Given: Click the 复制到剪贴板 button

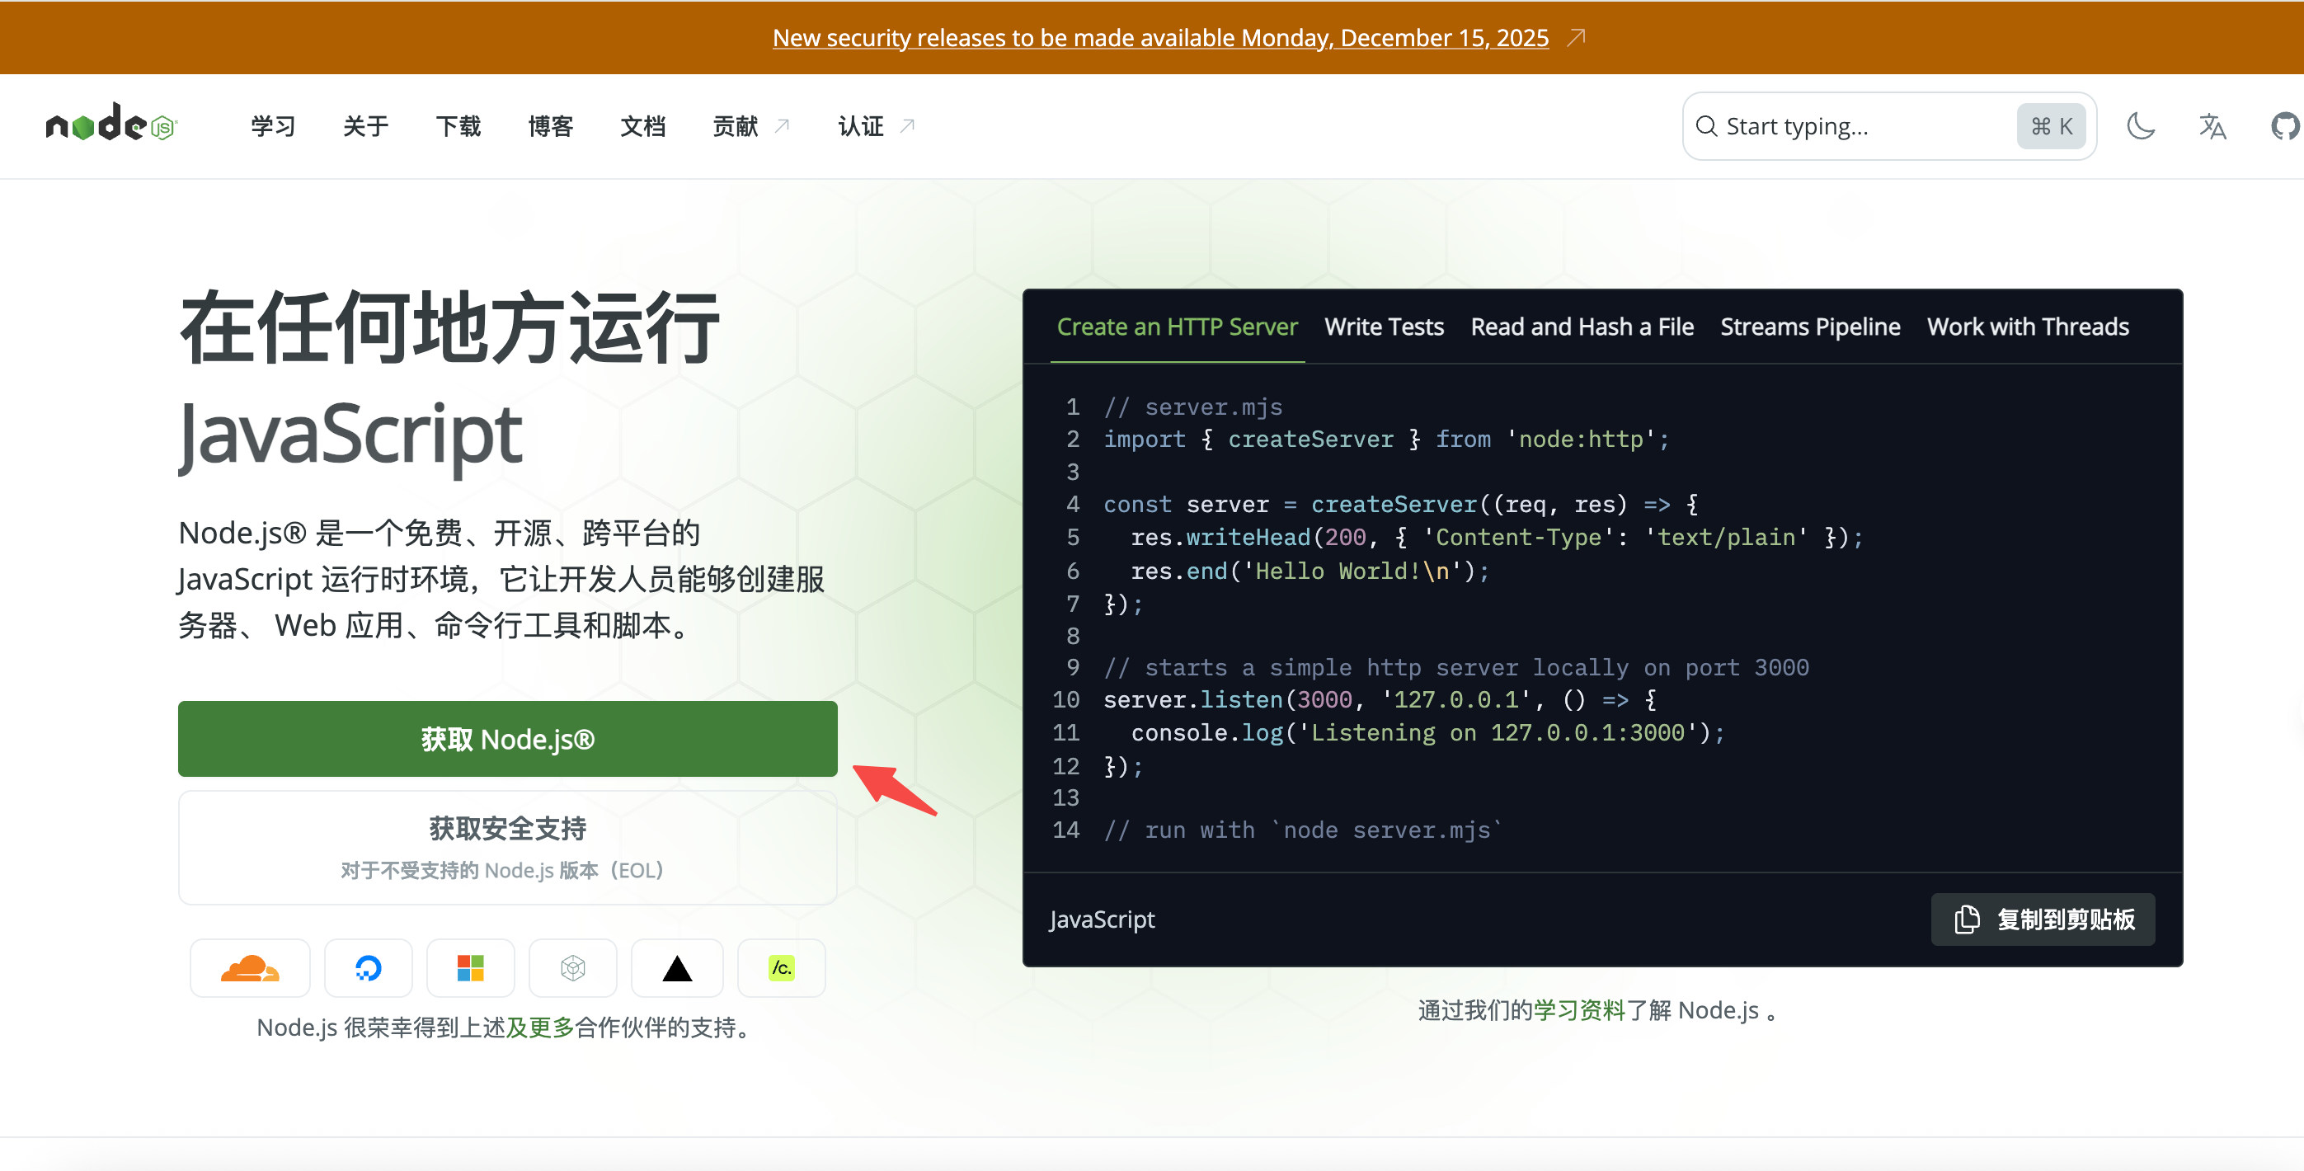Looking at the screenshot, I should click(2043, 919).
